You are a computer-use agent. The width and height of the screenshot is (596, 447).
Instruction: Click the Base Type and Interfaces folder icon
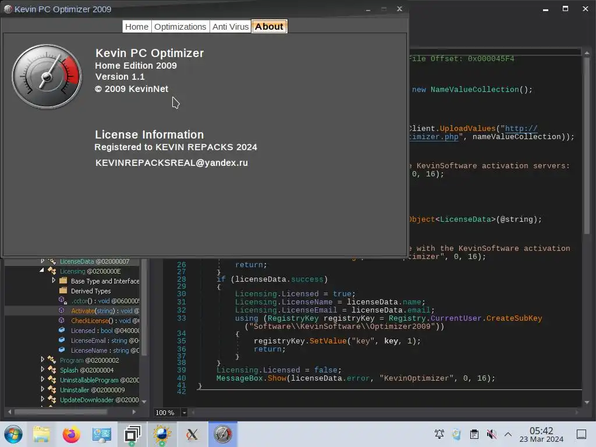[63, 281]
